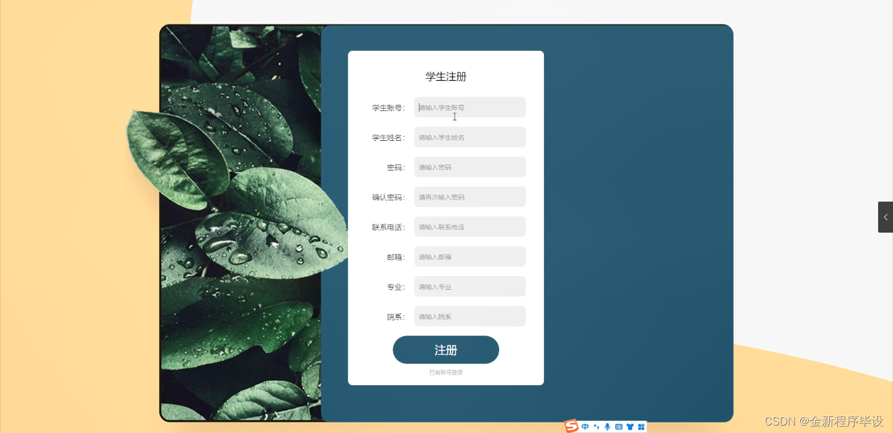Click the 学生姓名 label
This screenshot has height=433, width=893.
(x=388, y=138)
